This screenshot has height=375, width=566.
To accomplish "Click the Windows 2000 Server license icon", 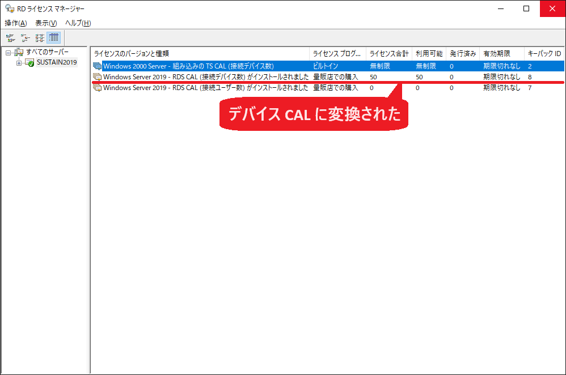I will click(98, 66).
